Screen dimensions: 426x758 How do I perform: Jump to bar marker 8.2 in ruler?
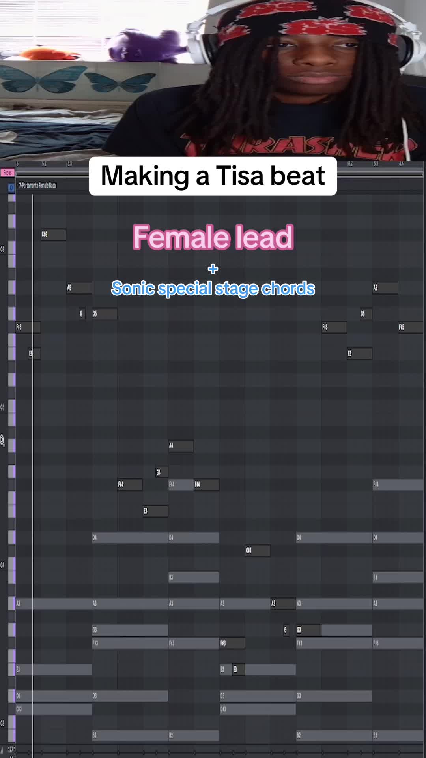(x=350, y=164)
